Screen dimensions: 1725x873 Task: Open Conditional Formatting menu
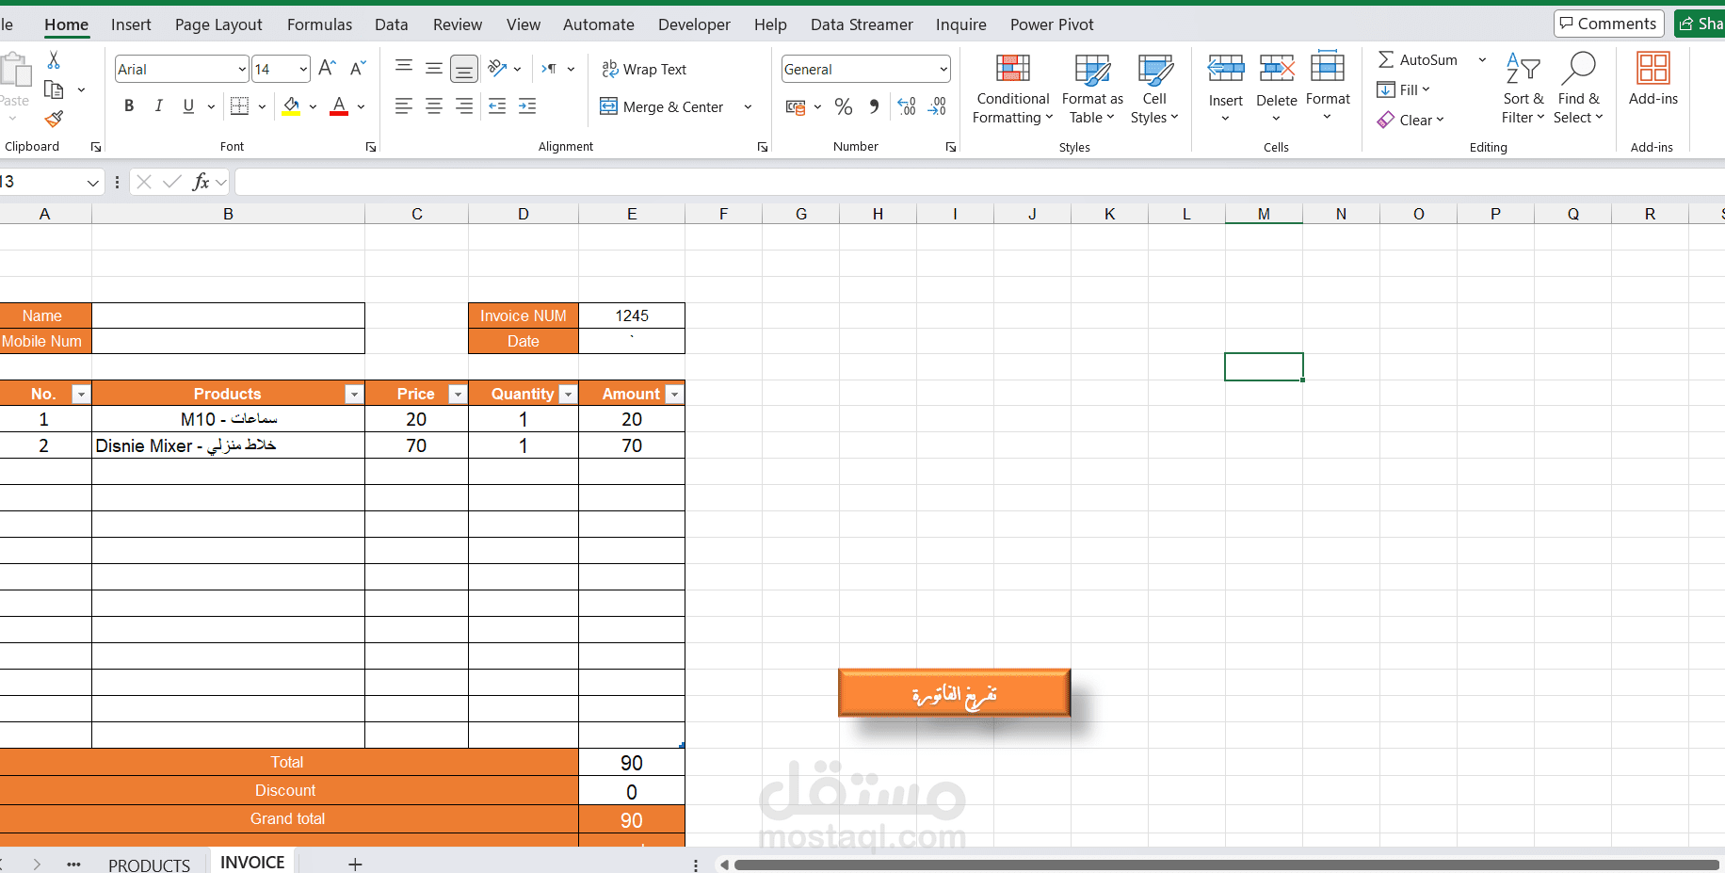1012,89
